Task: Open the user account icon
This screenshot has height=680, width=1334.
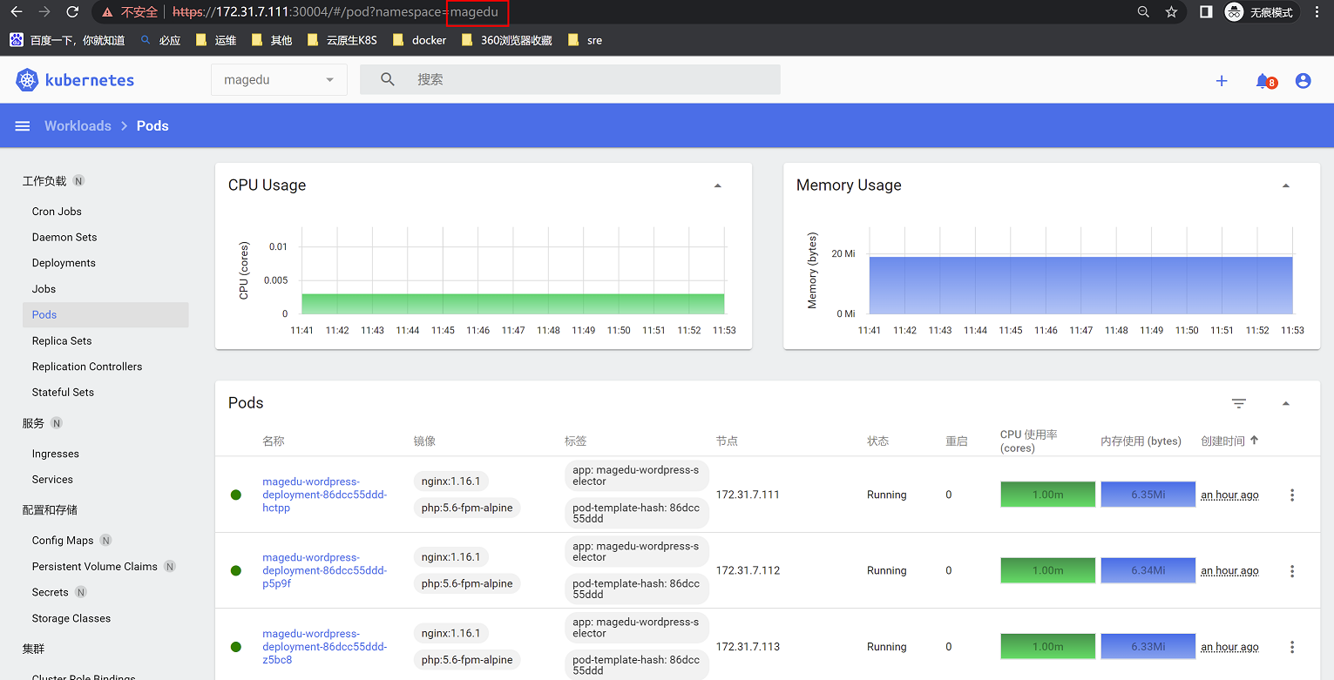Action: (x=1303, y=81)
